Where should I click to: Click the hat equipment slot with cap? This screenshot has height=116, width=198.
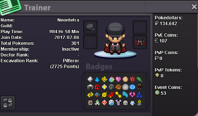click(x=90, y=27)
